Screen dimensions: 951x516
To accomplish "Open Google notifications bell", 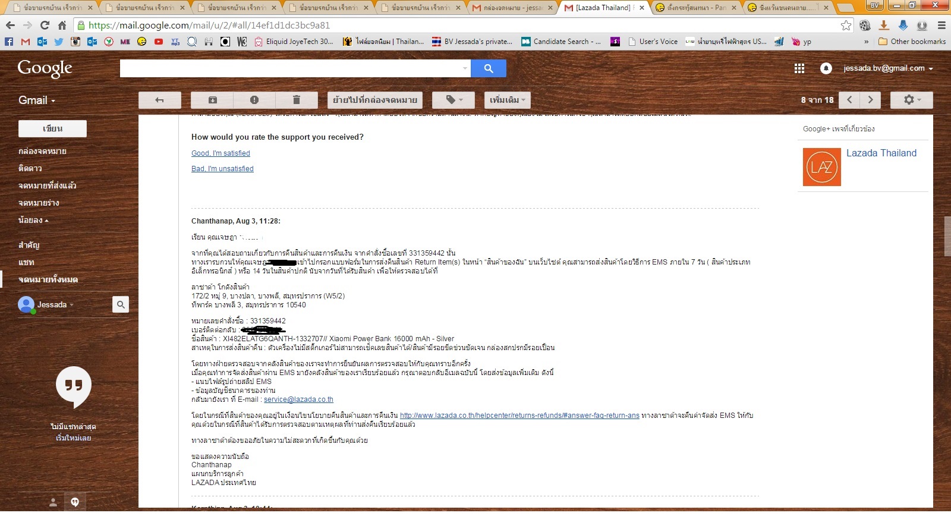I will [x=826, y=68].
